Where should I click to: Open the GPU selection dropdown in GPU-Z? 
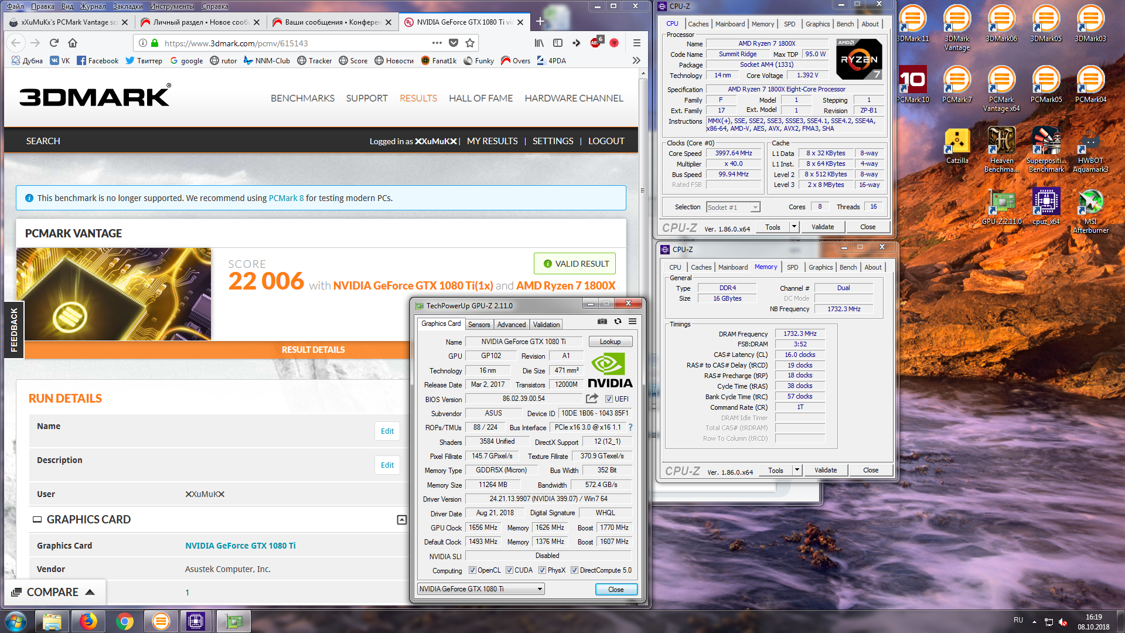(481, 589)
